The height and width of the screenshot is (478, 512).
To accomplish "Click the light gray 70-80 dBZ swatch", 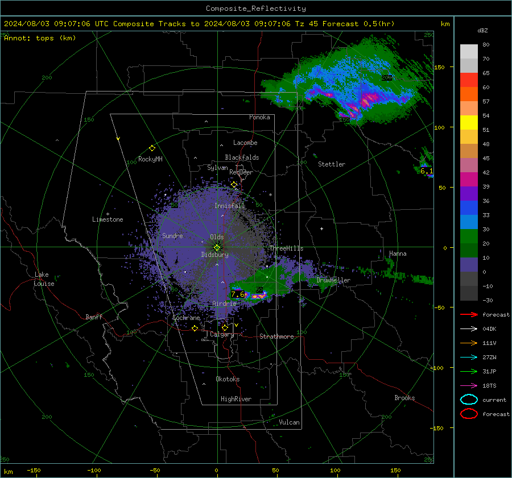I will pos(469,52).
